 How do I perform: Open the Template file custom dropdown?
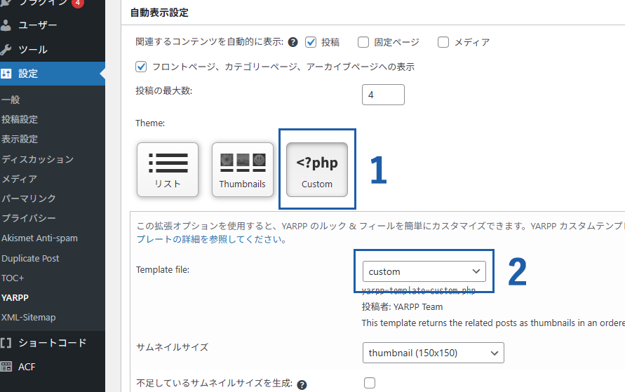(424, 271)
